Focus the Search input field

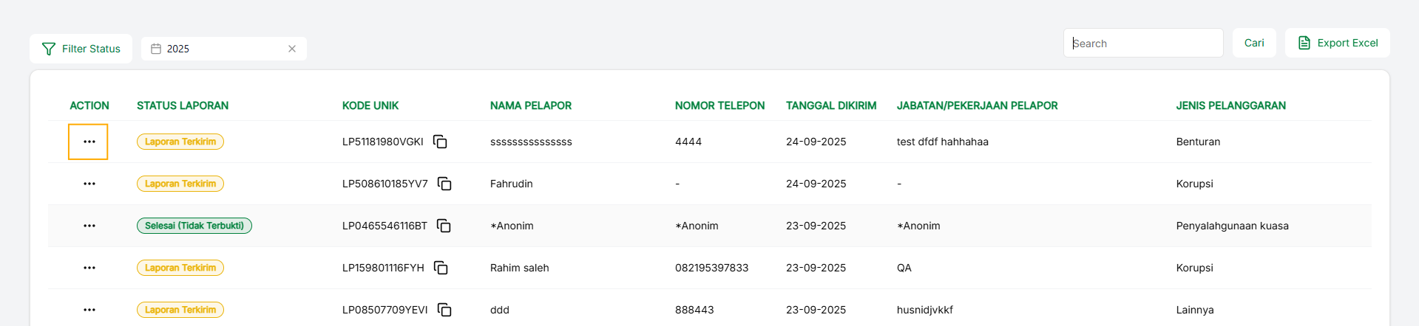[x=1143, y=44]
